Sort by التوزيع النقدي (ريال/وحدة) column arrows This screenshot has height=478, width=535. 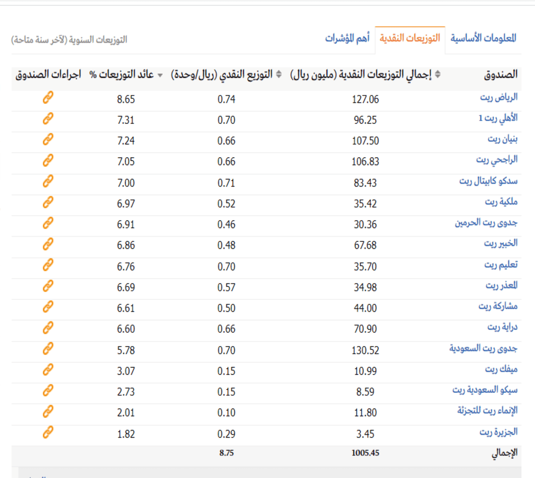(x=279, y=74)
